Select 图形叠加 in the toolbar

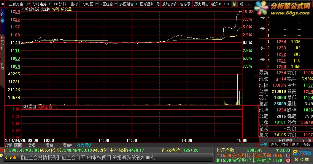click(x=147, y=4)
